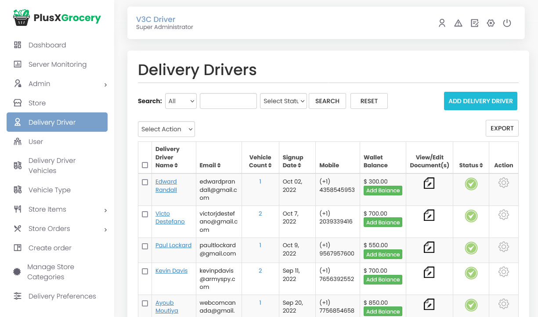Open action gear for Ayoub Moutiya
Viewport: 538px width, 317px height.
(504, 304)
